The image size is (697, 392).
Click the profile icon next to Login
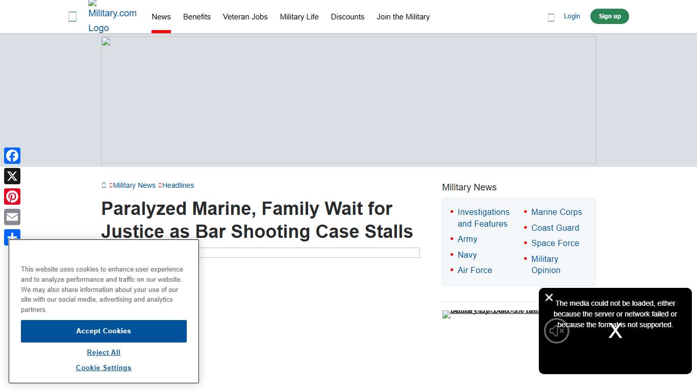point(551,17)
